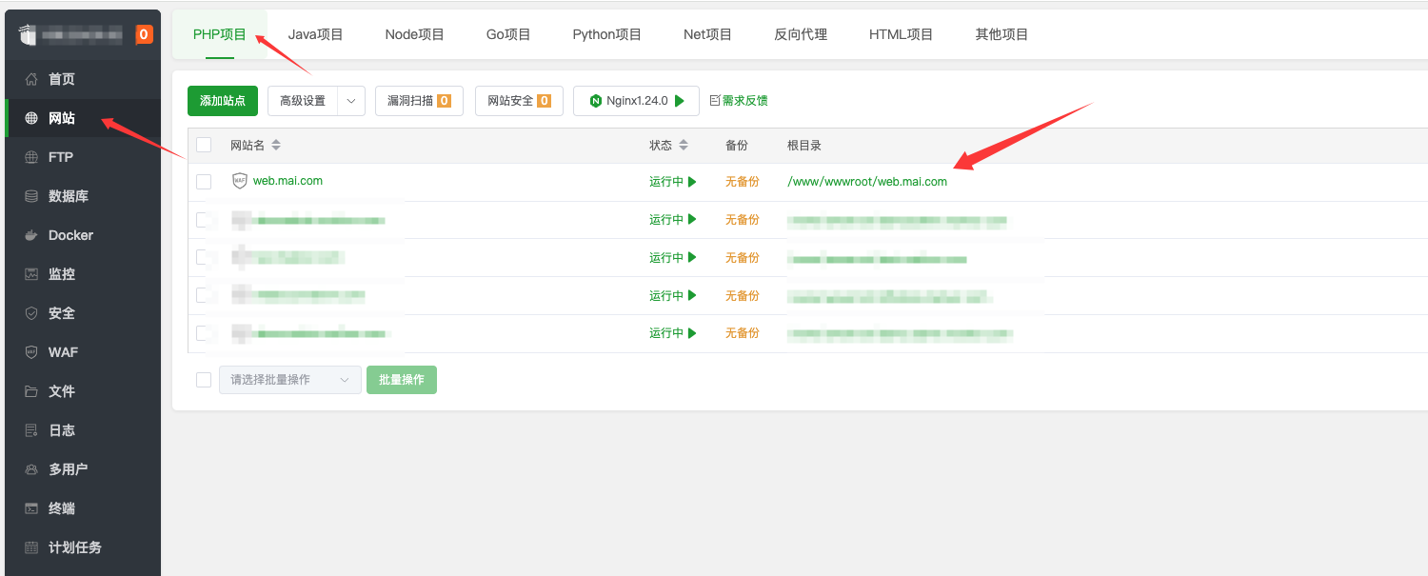
Task: Click the home icon beside 首页
Action: click(31, 79)
